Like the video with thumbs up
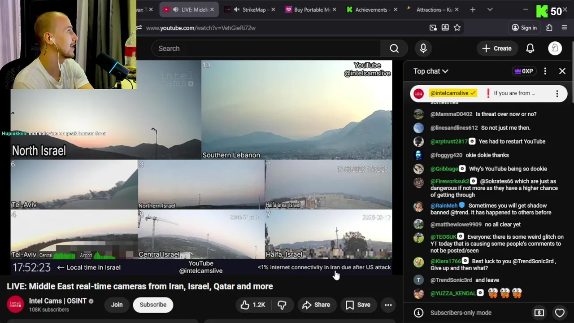 [x=253, y=305]
